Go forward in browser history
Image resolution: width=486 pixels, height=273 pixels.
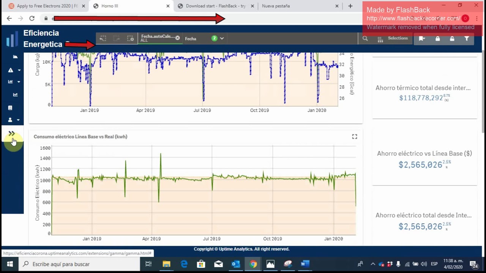click(21, 18)
